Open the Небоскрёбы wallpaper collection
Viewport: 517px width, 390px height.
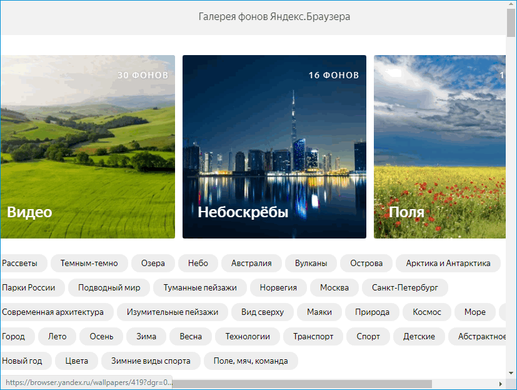coord(274,147)
